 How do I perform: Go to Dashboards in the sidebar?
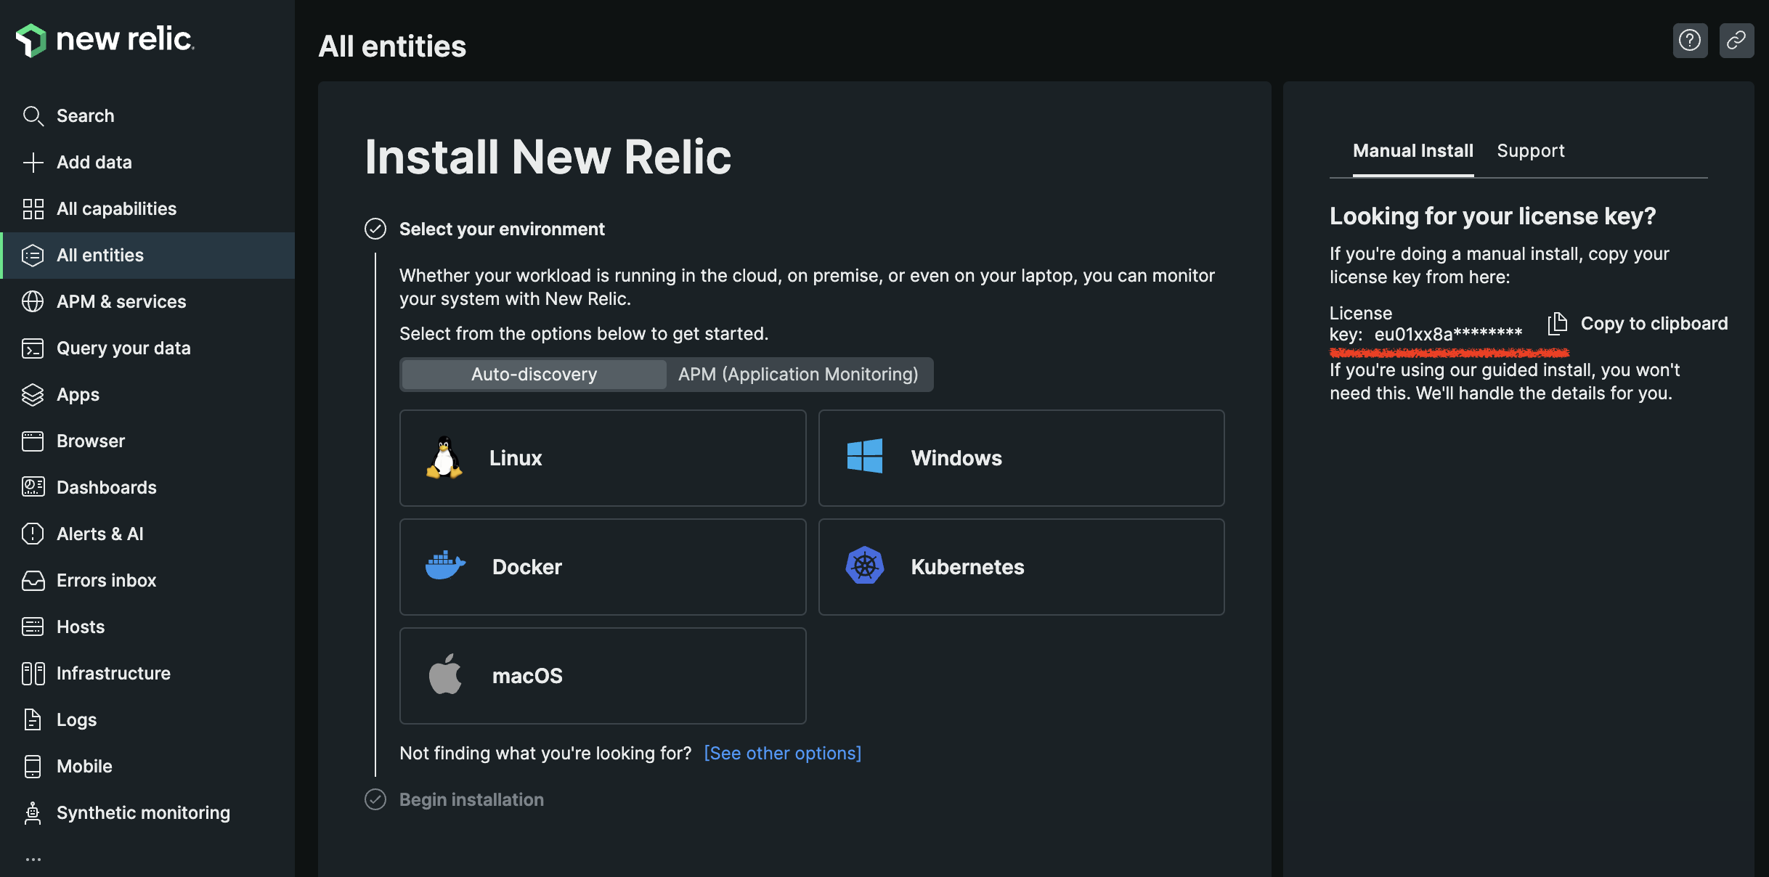point(147,487)
